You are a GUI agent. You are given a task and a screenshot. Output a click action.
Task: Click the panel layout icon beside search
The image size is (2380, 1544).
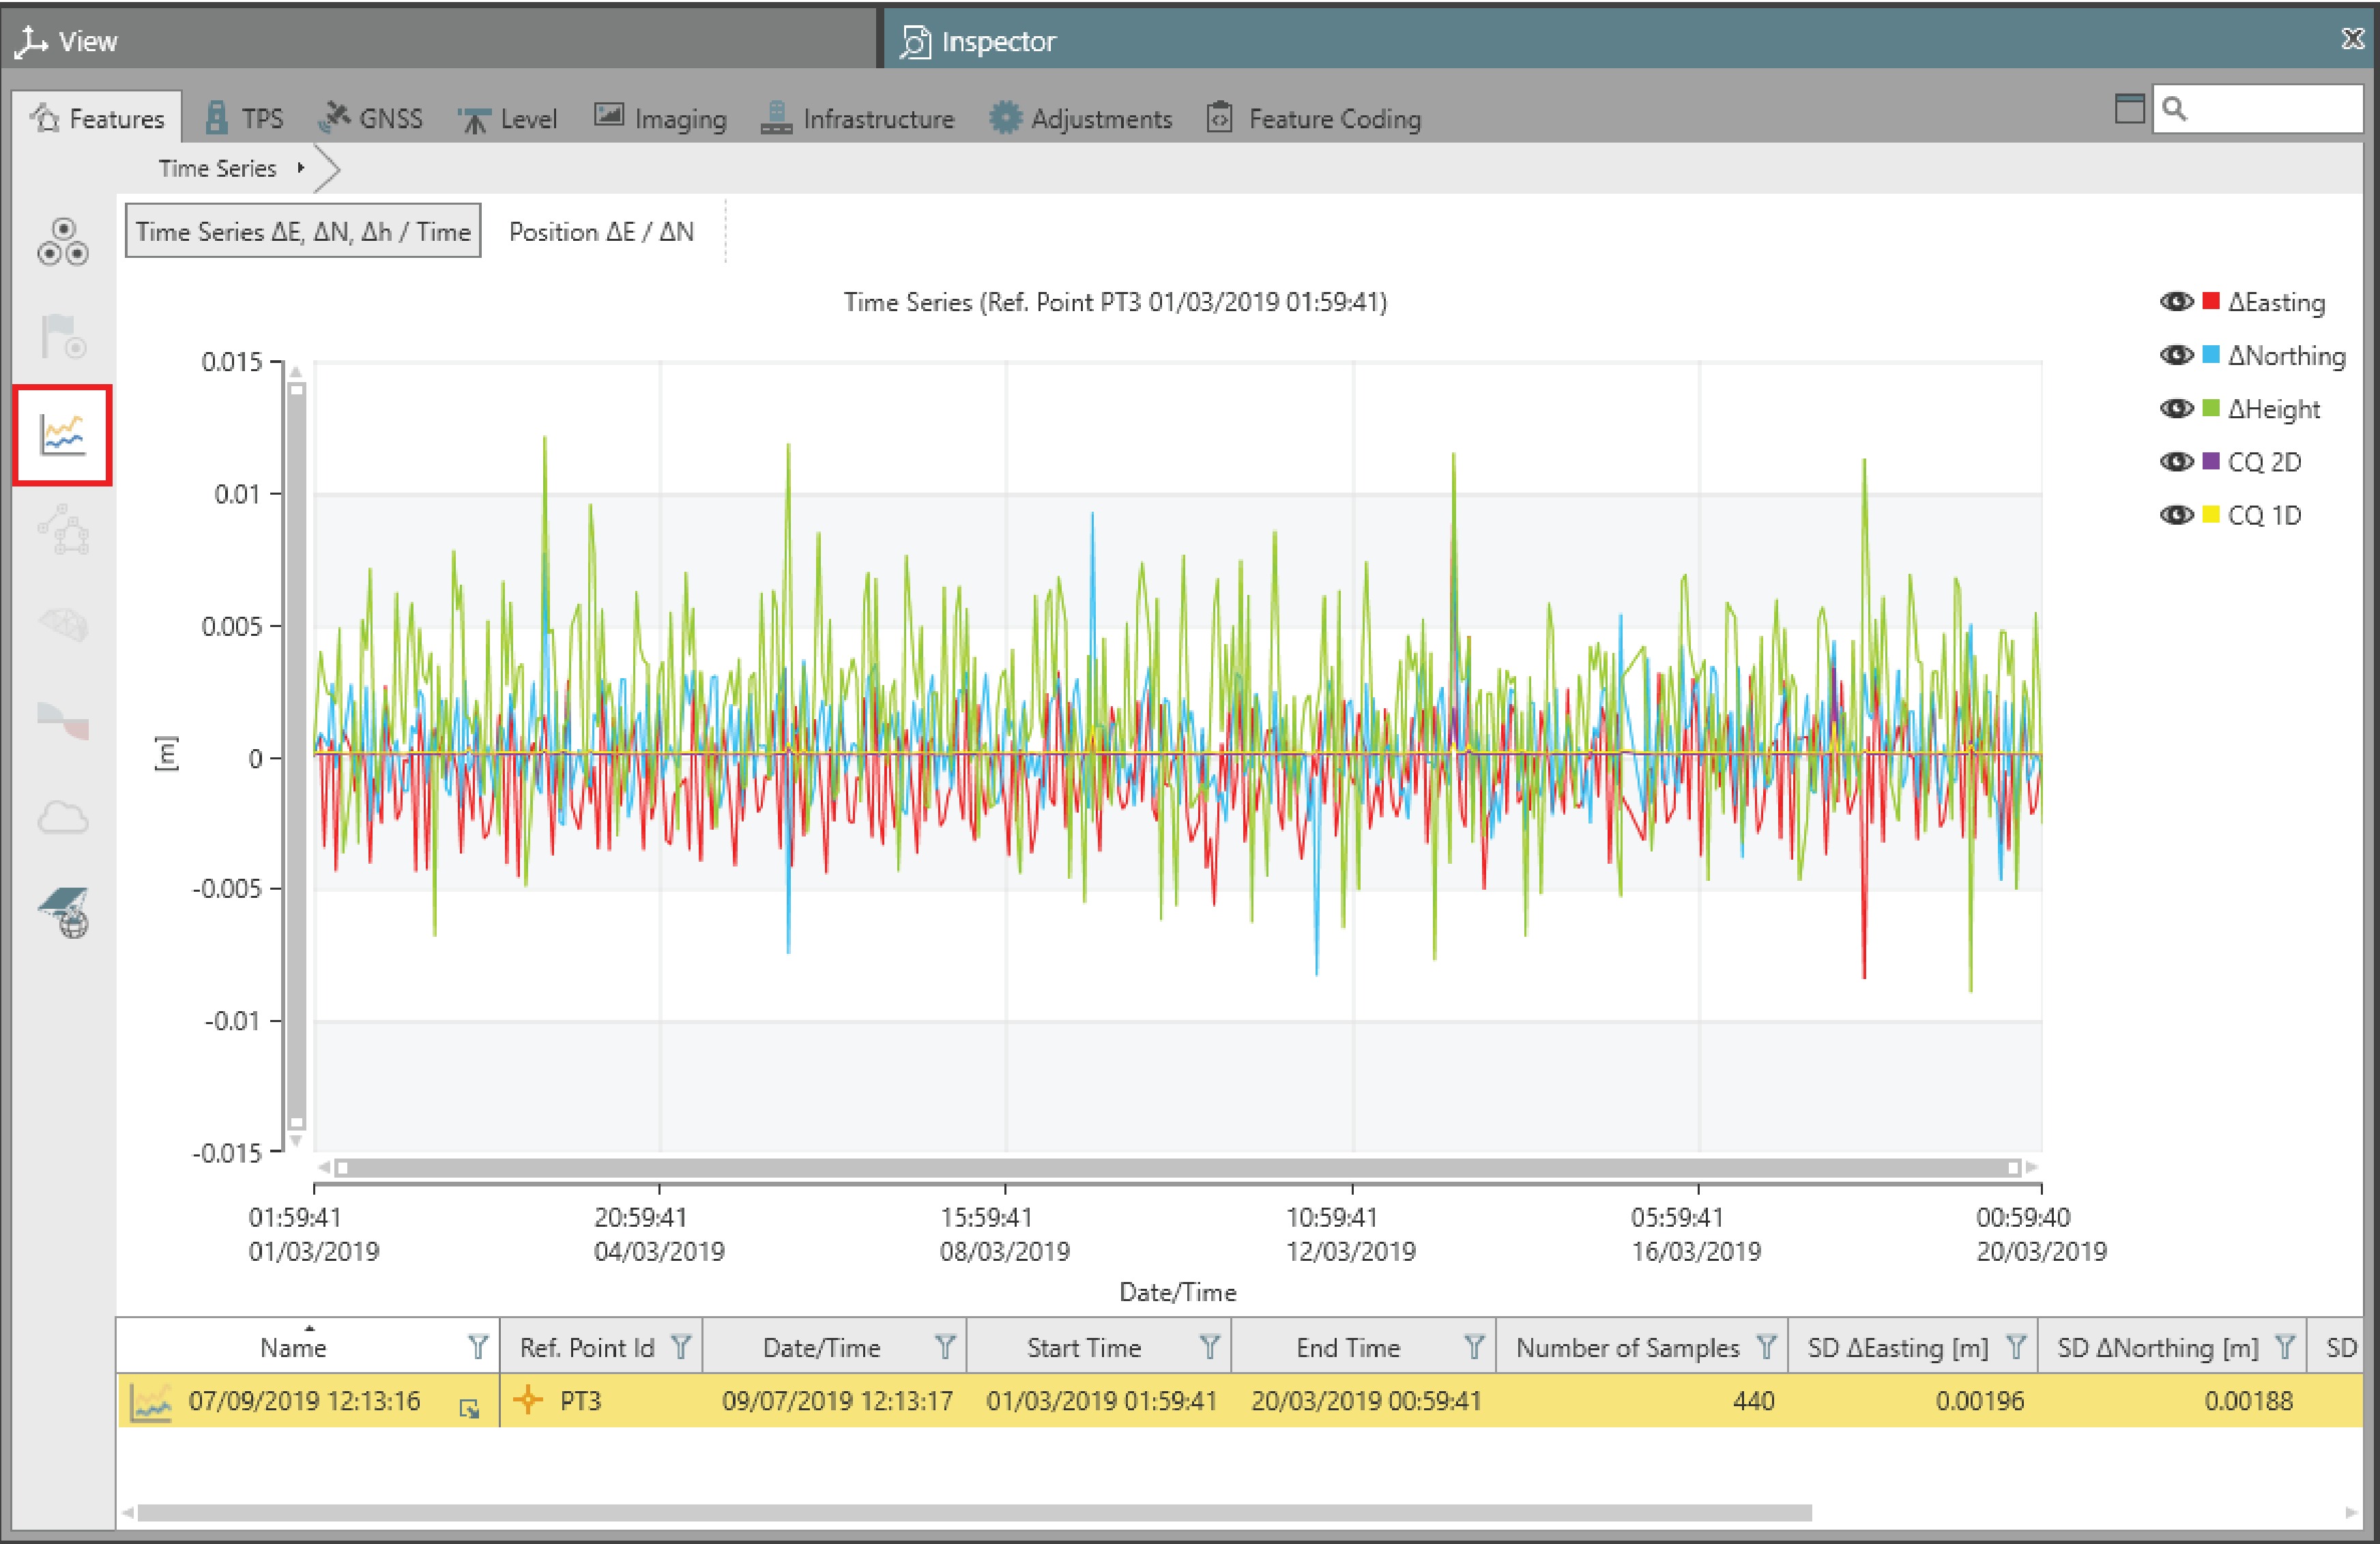point(2130,109)
